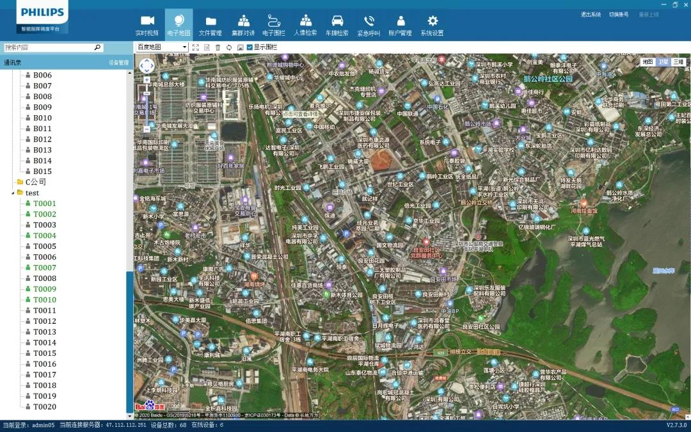
Task: Switch map view to 三维 mode
Action: (678, 61)
